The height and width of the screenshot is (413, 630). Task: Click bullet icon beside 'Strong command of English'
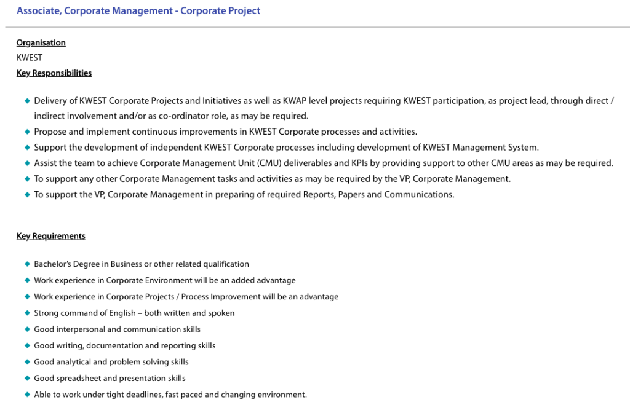[27, 313]
